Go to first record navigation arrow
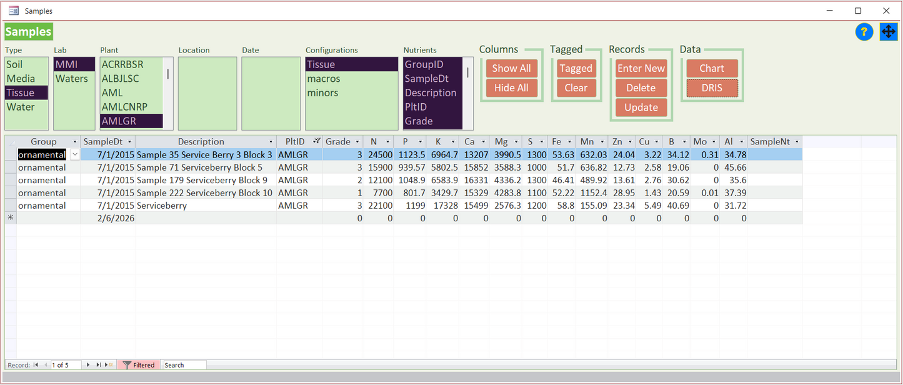This screenshot has width=903, height=385. coord(36,365)
